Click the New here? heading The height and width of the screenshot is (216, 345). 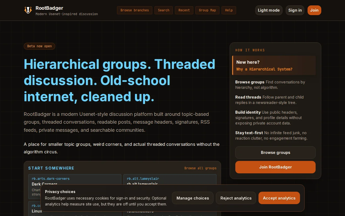(248, 62)
